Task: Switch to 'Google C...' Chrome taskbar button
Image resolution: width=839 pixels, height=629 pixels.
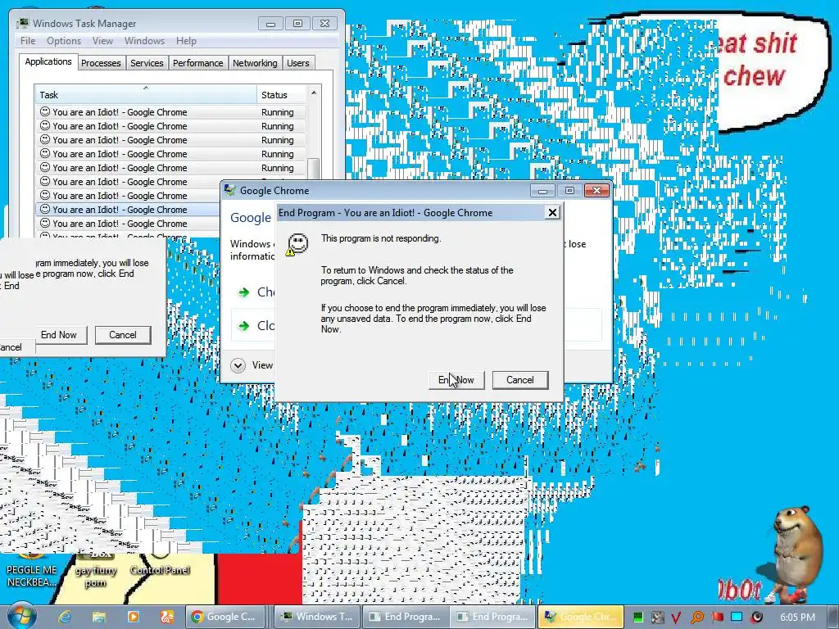Action: coord(226,617)
